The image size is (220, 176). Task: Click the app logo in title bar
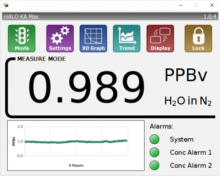pos(6,5)
